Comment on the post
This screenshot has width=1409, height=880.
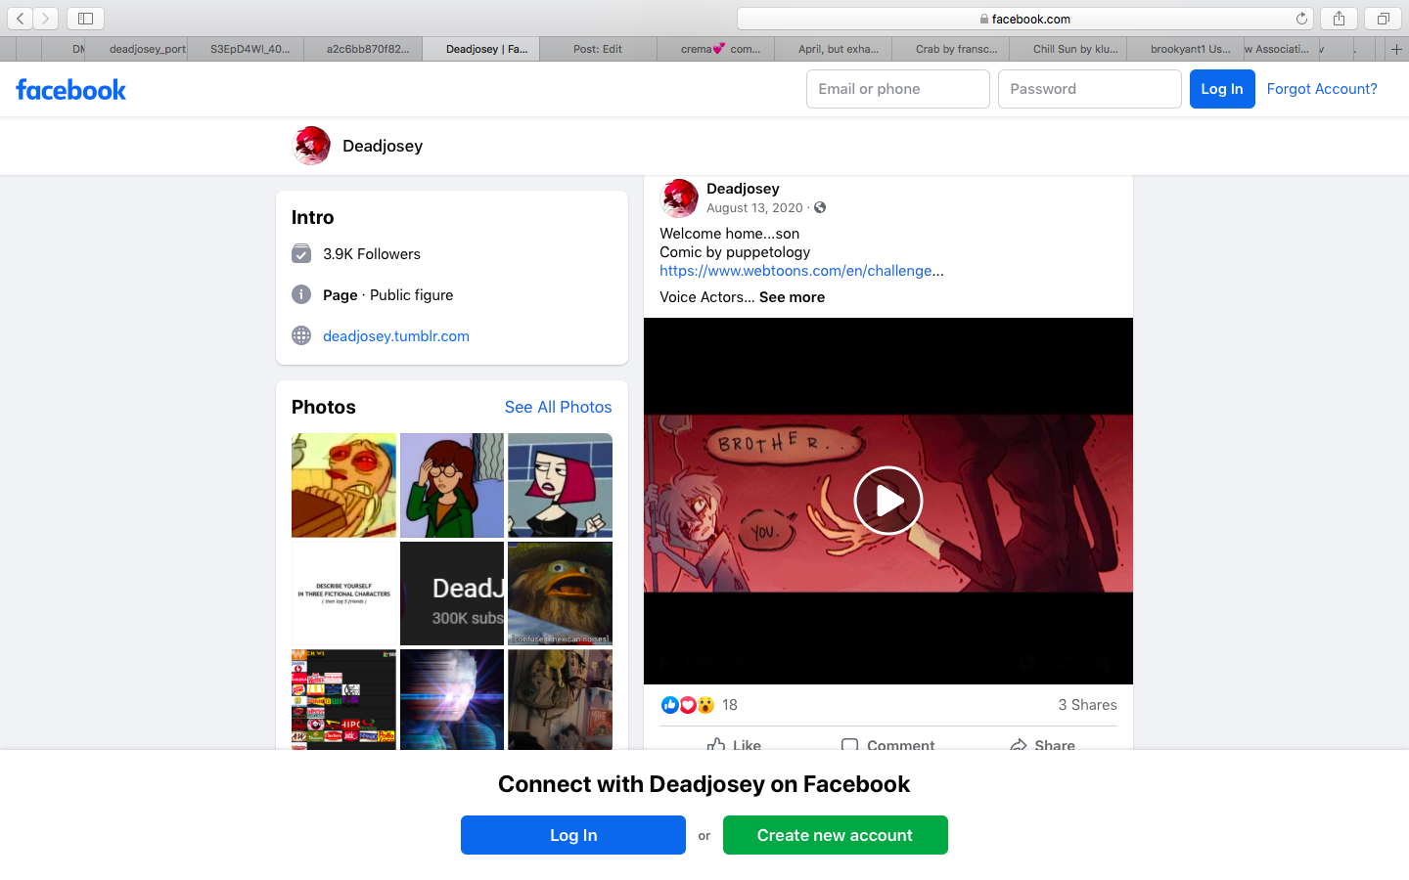[x=887, y=744]
